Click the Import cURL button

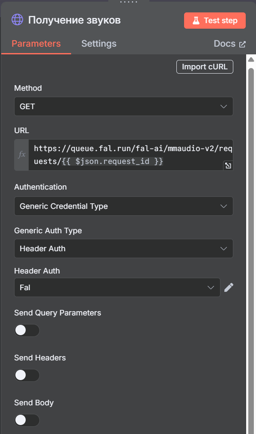pyautogui.click(x=205, y=67)
